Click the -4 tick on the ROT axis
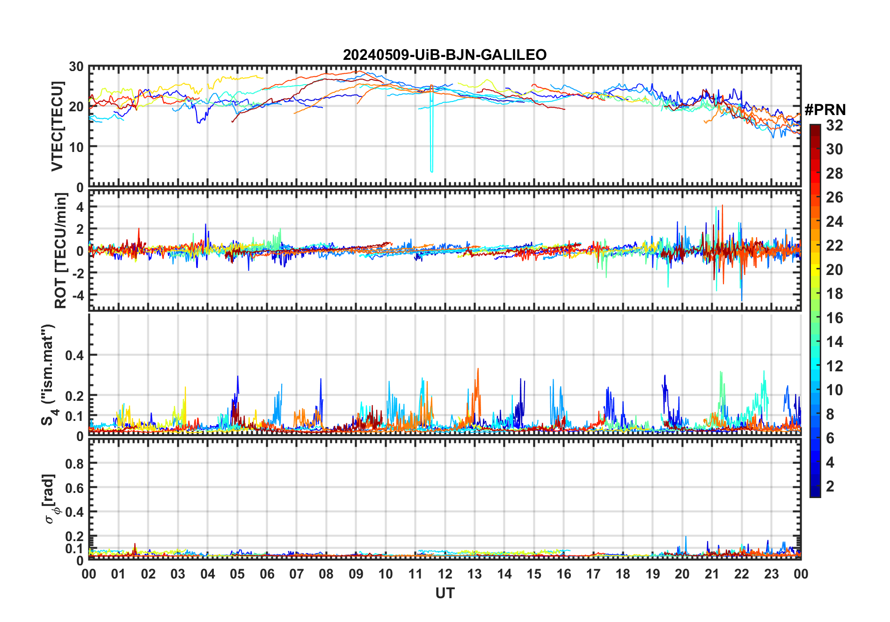 coord(78,295)
